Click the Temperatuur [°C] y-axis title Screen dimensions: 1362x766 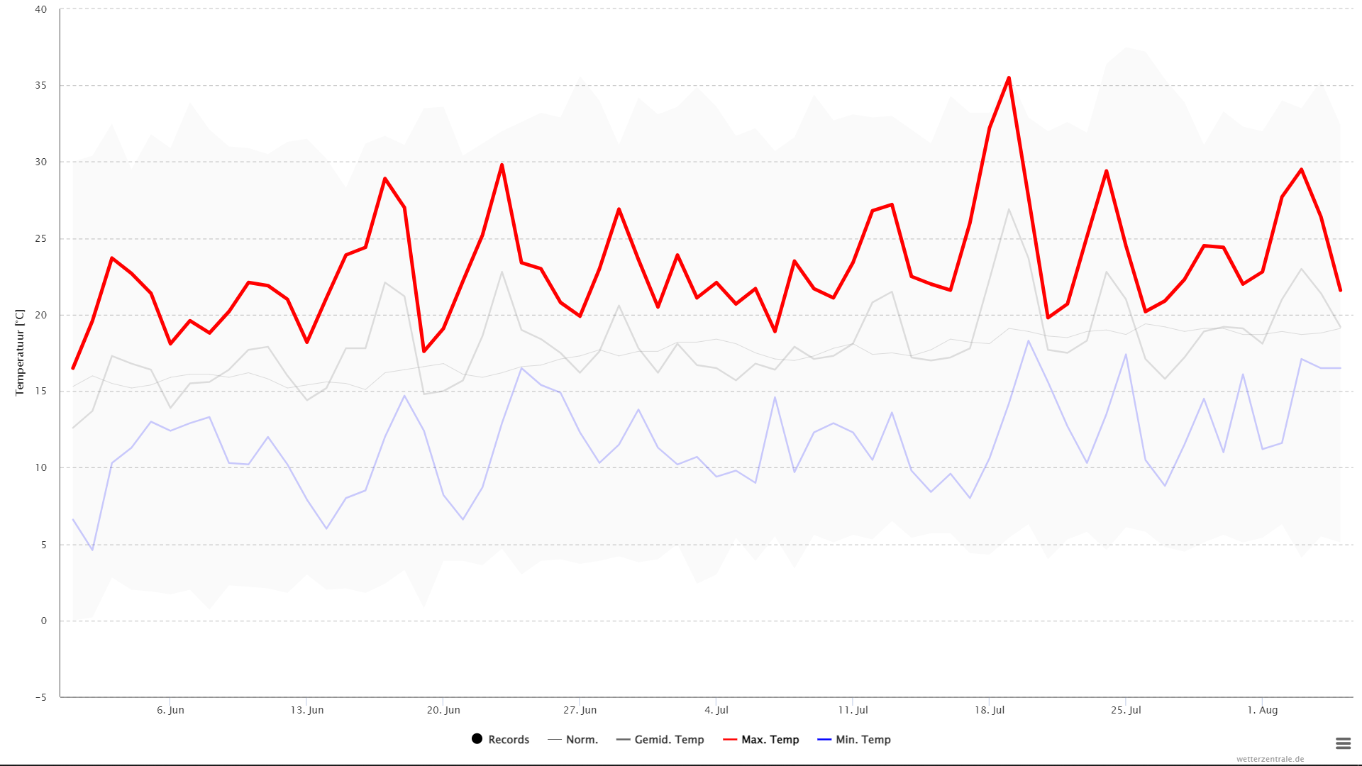tap(20, 353)
